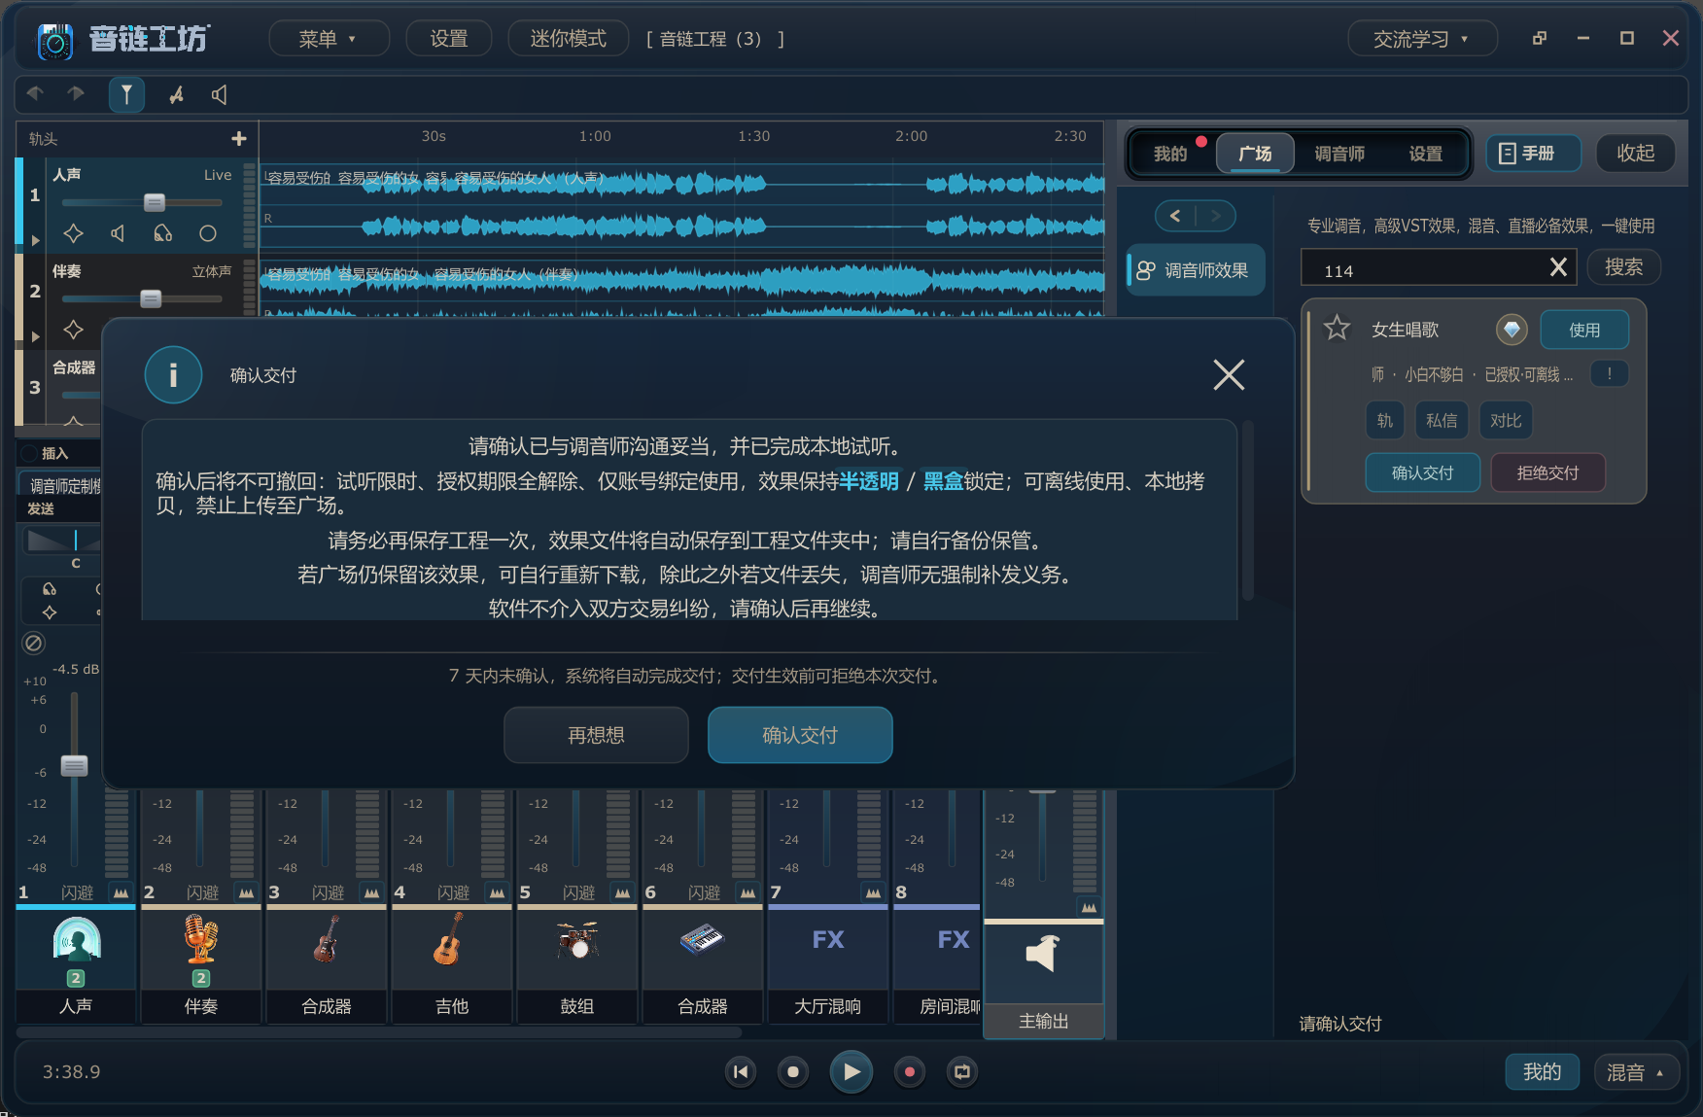Select the highlighted Y-shaped tool in toolbar
The image size is (1703, 1117).
pyautogui.click(x=126, y=94)
